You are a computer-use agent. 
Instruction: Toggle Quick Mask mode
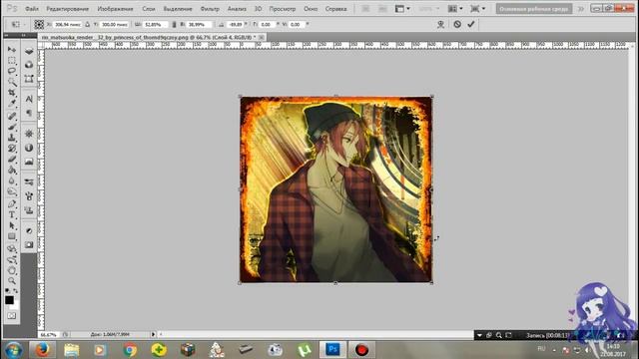(x=11, y=316)
